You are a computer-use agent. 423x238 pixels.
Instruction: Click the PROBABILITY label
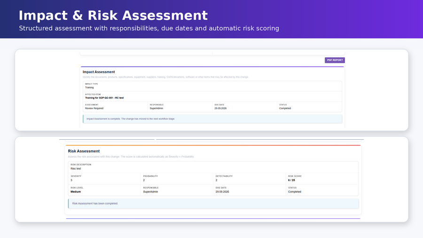[x=150, y=176]
